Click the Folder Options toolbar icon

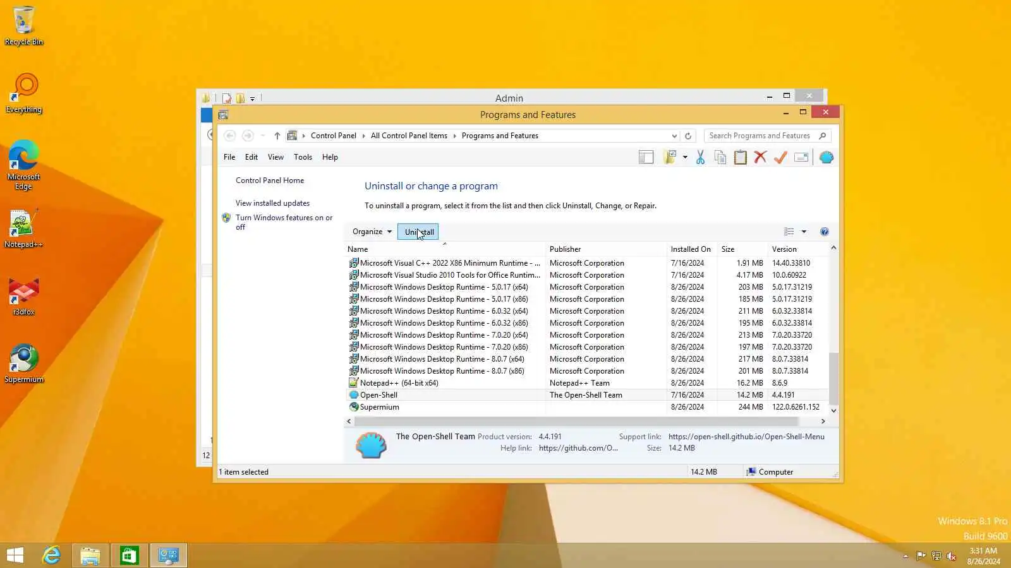click(x=670, y=157)
